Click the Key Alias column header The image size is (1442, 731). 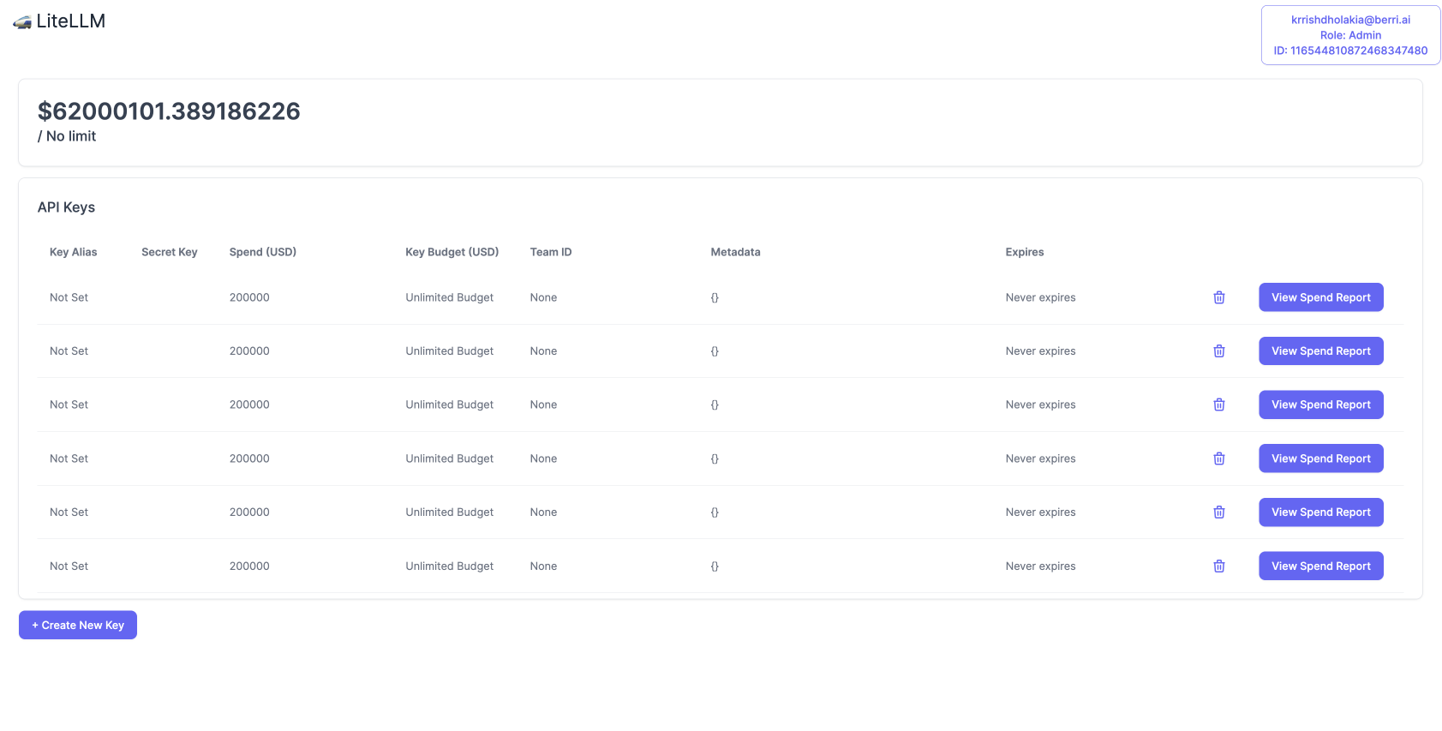[73, 252]
